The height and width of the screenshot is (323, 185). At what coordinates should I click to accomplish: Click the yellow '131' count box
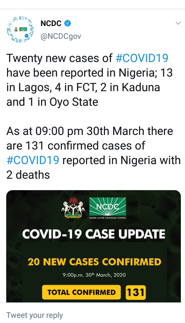[135, 292]
